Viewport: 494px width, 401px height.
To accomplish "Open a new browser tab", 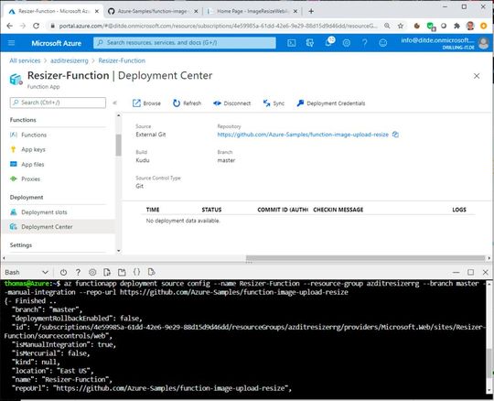I will pyautogui.click(x=311, y=11).
